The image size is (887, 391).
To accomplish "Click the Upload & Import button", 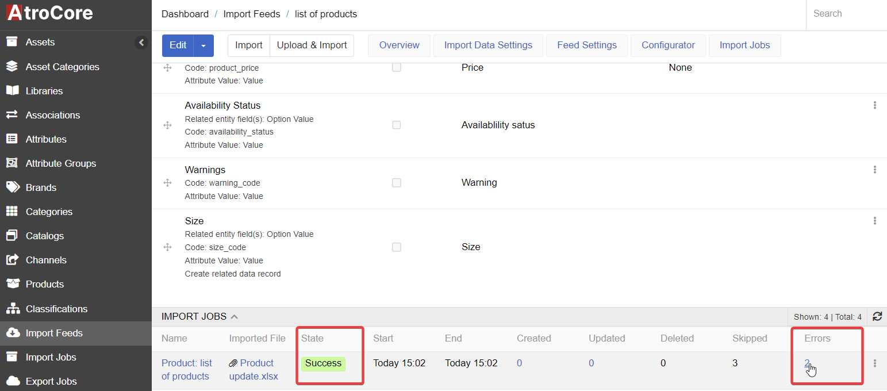I will click(312, 45).
